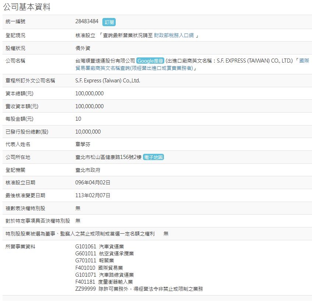Click the 公司名稱 label
Image resolution: width=312 pixels, height=301 pixels.
15,61
